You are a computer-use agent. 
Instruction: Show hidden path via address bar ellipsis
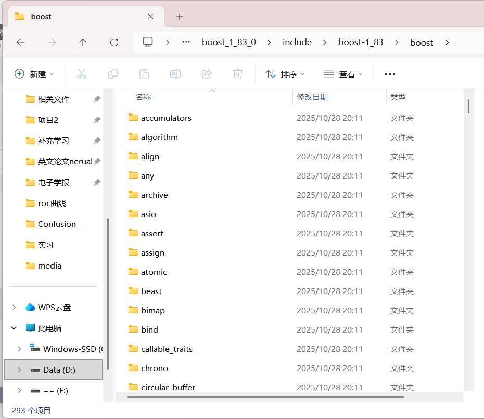click(186, 42)
